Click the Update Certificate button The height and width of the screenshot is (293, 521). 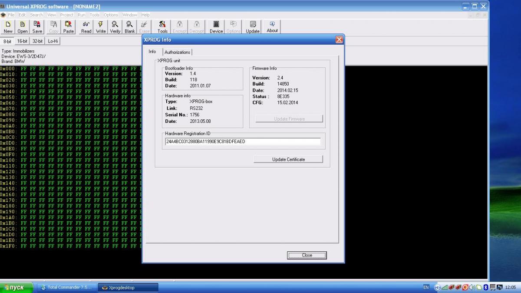(288, 159)
